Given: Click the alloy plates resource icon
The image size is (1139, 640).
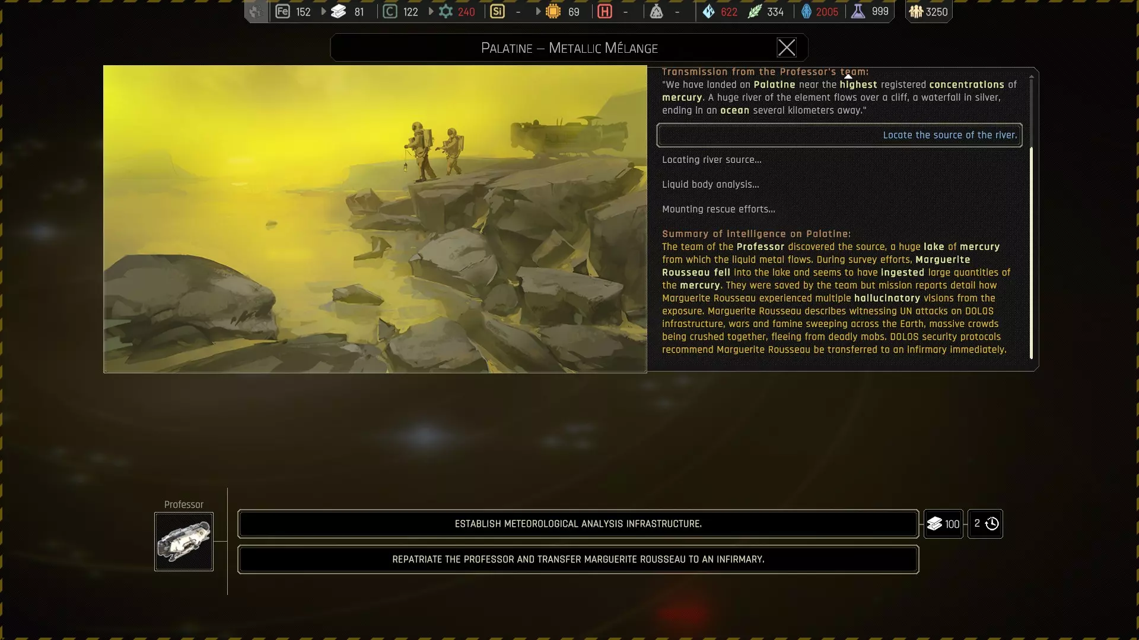Looking at the screenshot, I should (338, 11).
